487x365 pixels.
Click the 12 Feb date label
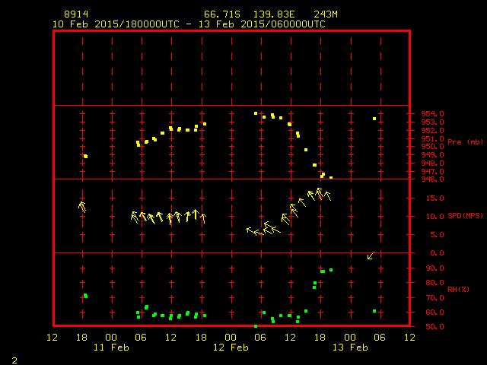click(231, 347)
